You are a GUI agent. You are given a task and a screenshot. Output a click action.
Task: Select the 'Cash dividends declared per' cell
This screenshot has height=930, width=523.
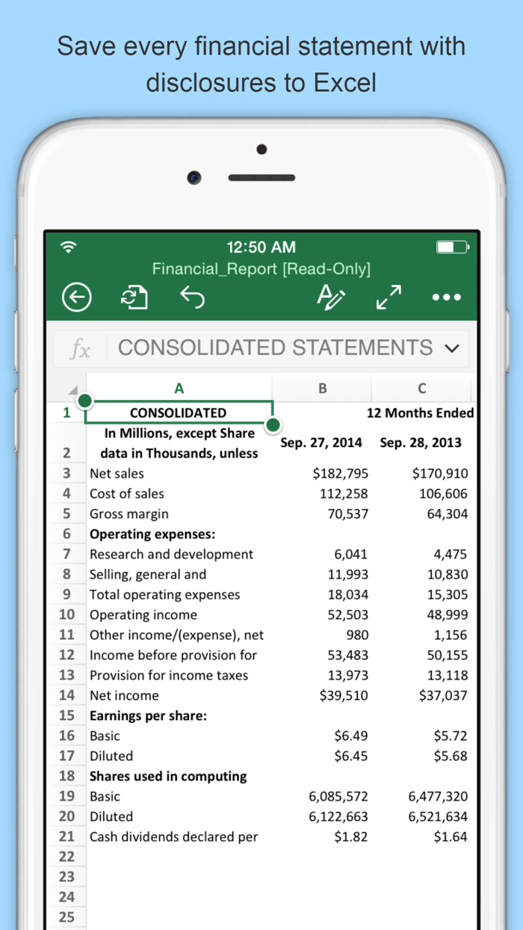point(174,837)
